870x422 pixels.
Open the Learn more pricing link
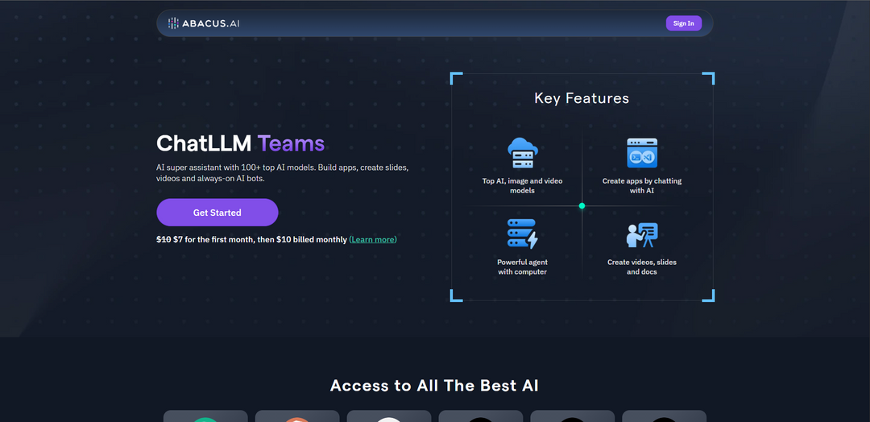373,239
